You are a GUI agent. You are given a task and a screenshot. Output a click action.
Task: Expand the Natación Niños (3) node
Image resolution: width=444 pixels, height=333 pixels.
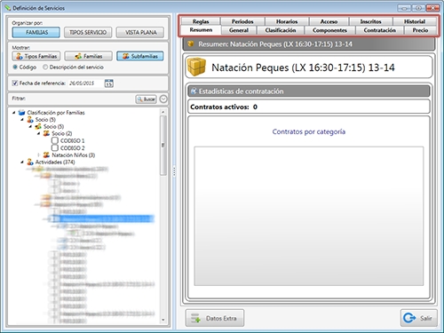38,155
